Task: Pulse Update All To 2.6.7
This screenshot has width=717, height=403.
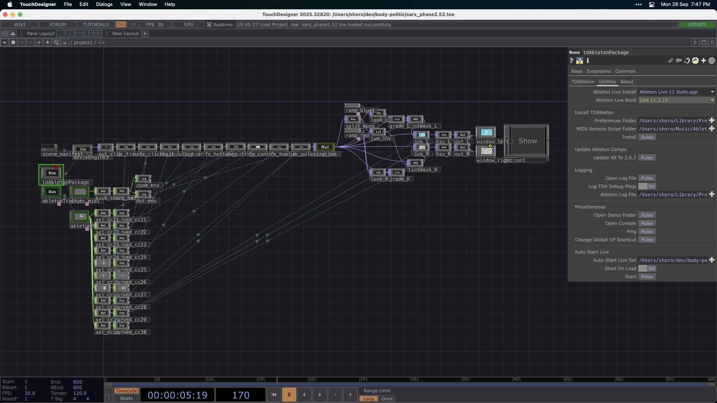Action: [647, 157]
